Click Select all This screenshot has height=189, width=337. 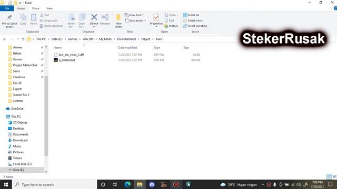point(191,15)
